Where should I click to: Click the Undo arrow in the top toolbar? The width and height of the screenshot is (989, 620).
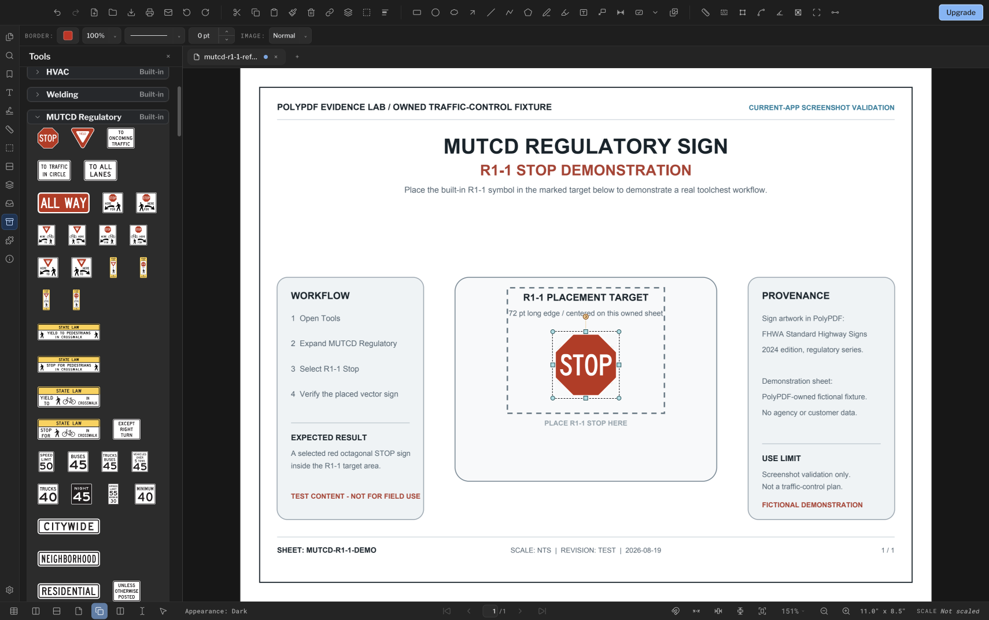tap(57, 12)
